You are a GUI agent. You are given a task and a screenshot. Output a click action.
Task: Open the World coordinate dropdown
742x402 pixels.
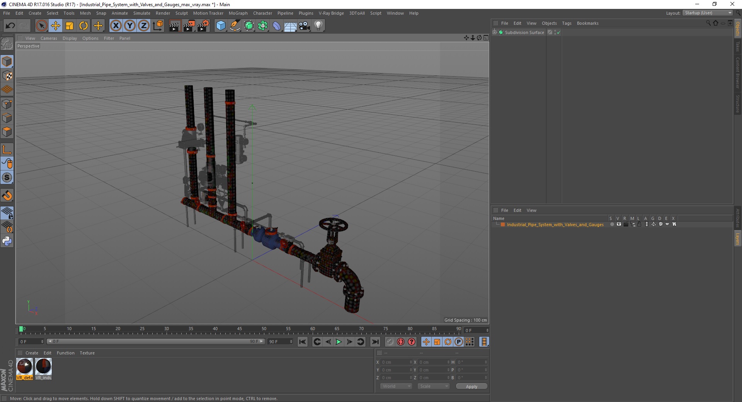click(x=396, y=386)
